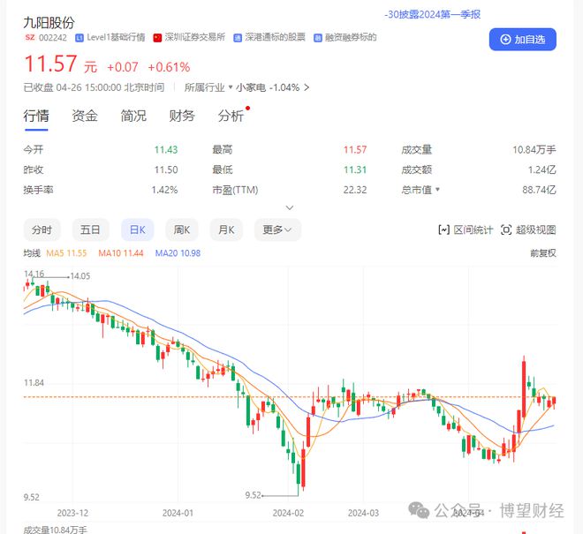Click the 2023-12 date axis label
583x534 pixels.
[x=72, y=513]
